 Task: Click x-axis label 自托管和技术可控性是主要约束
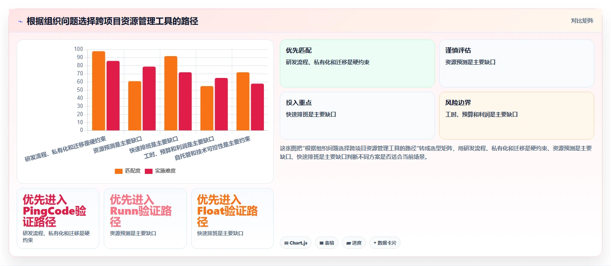coord(213,149)
